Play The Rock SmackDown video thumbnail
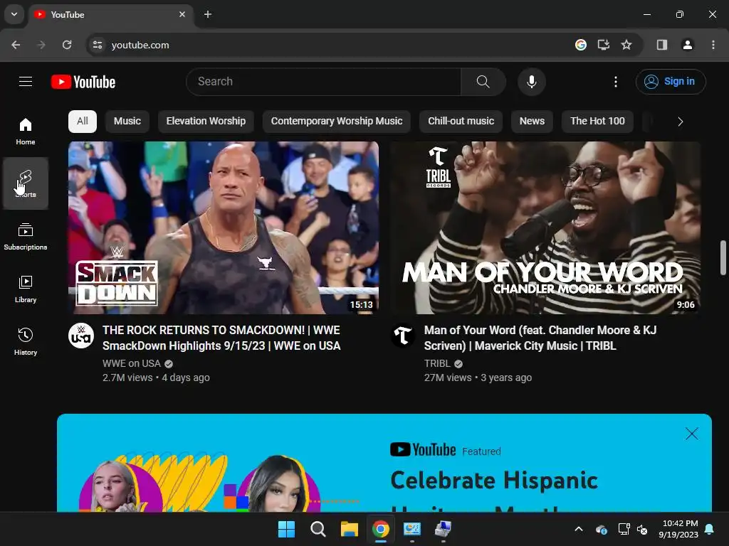 (223, 227)
